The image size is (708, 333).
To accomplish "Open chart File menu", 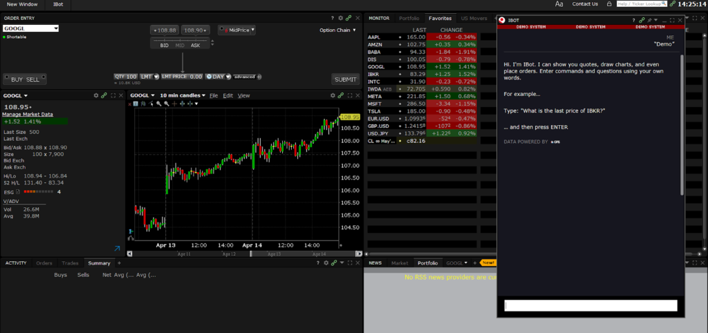I will tap(214, 95).
